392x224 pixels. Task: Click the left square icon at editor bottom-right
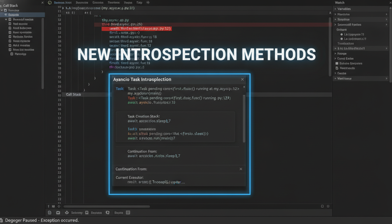[322, 206]
